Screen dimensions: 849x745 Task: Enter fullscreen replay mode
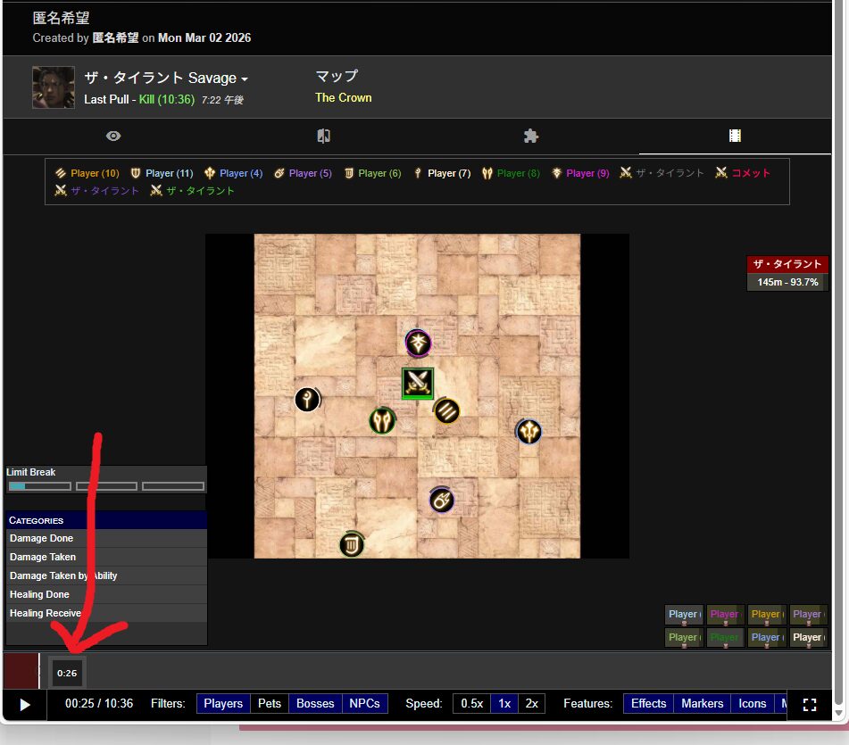click(810, 704)
